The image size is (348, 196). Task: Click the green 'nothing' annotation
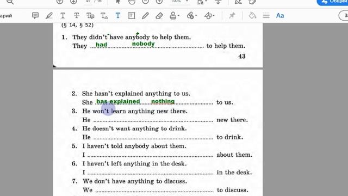[x=163, y=101]
